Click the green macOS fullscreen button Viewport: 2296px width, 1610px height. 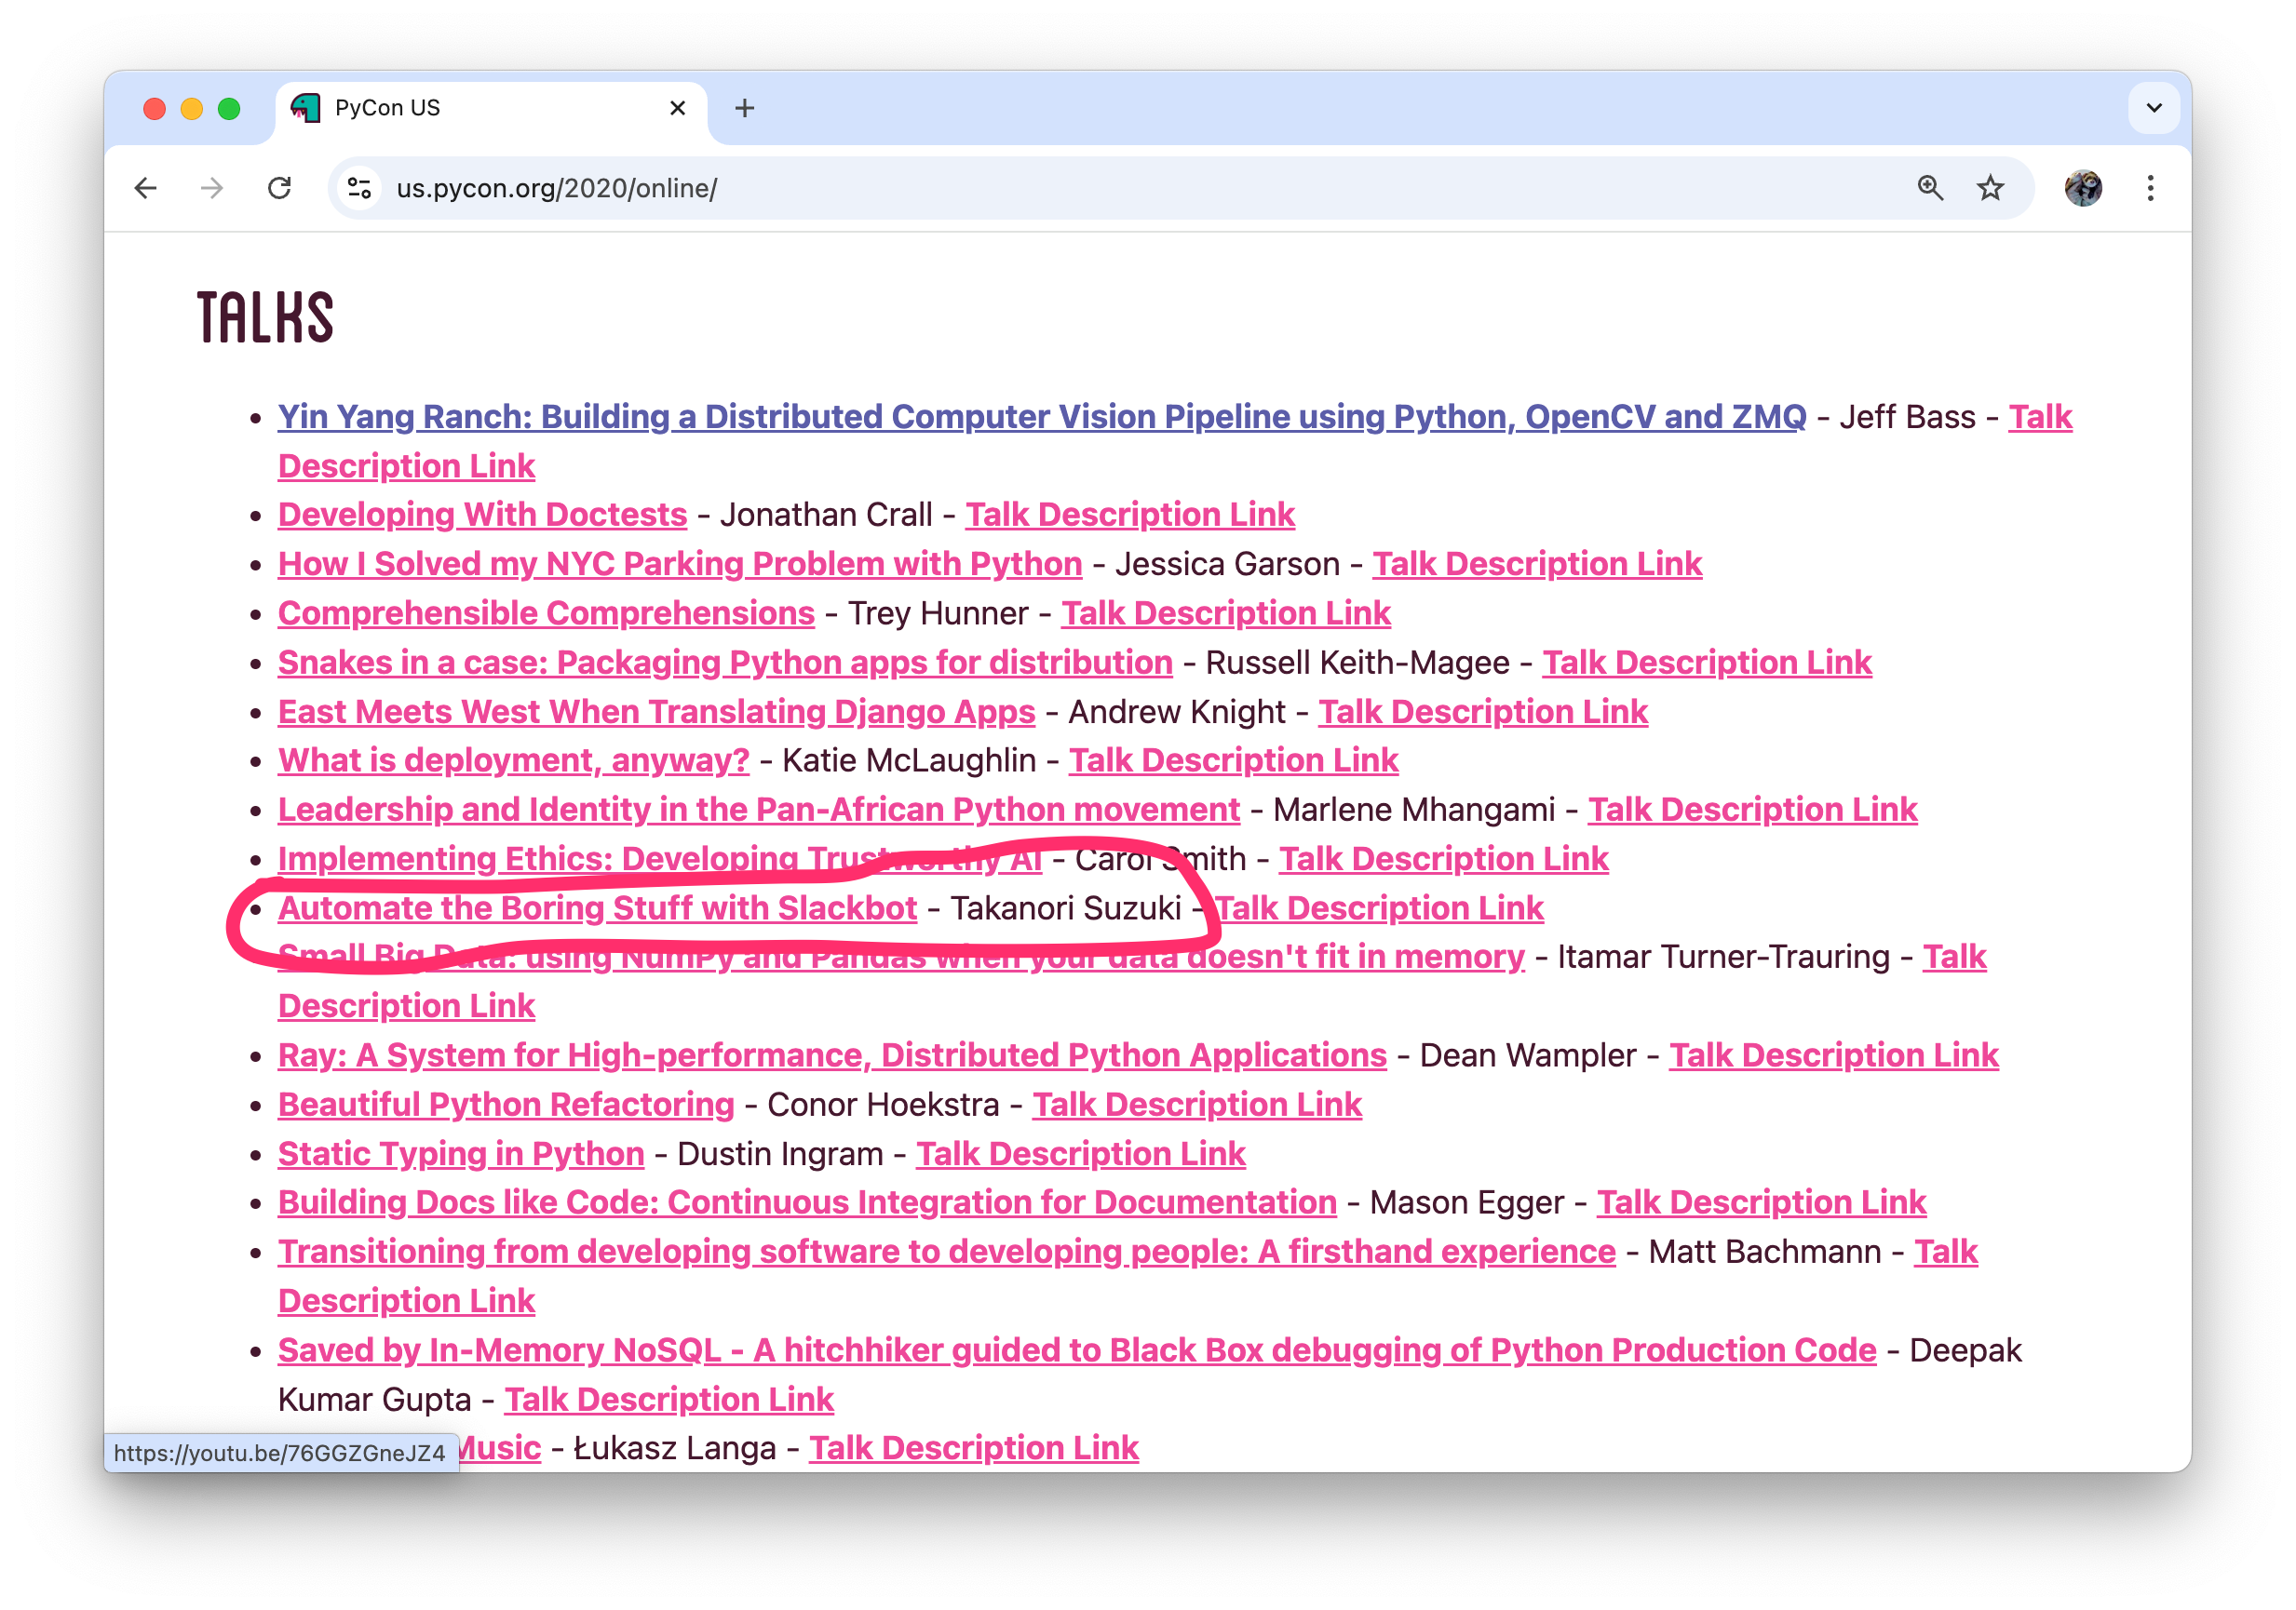229,108
